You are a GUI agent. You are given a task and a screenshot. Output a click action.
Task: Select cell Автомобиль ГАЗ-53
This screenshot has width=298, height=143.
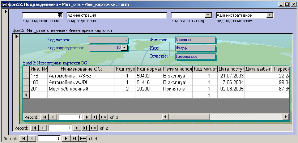point(81,76)
